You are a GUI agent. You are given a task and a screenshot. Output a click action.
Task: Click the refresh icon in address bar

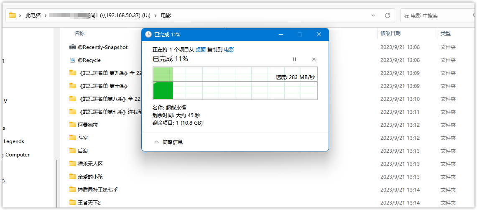388,15
